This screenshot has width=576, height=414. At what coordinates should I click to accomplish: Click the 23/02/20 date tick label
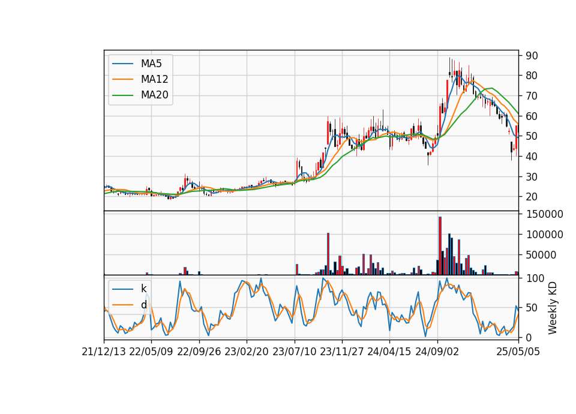[247, 352]
